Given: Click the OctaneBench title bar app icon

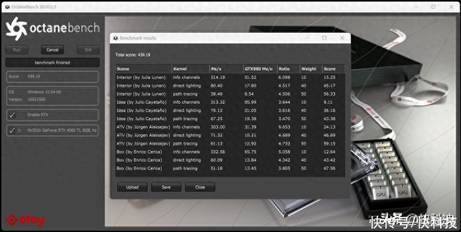Looking at the screenshot, I should click(7, 7).
